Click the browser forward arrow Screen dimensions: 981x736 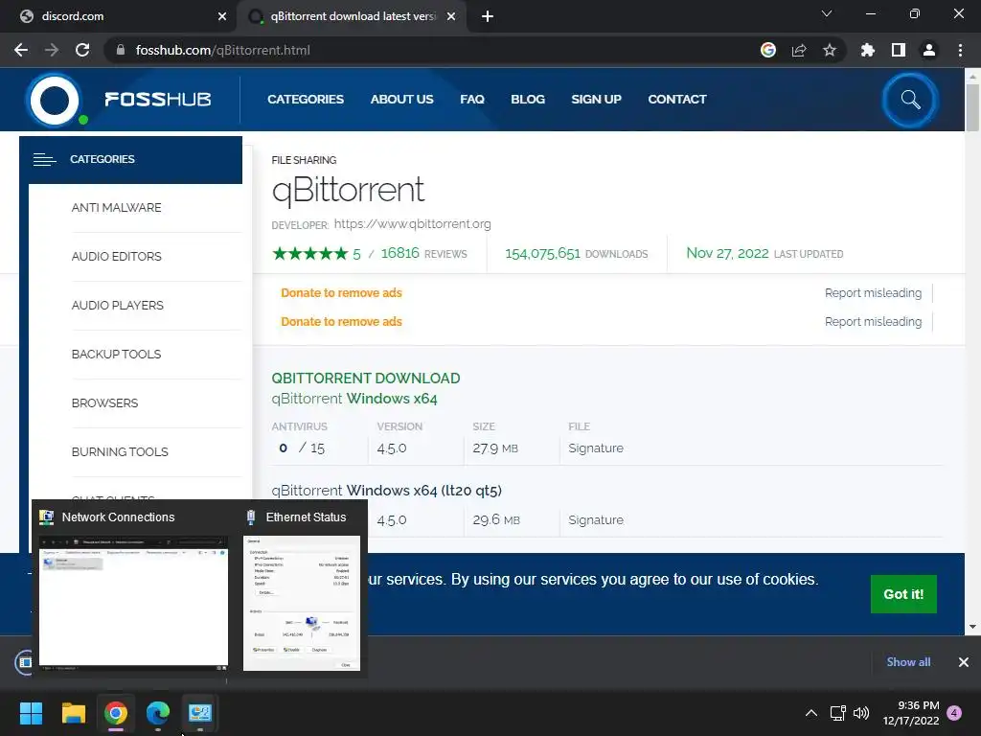pos(52,50)
